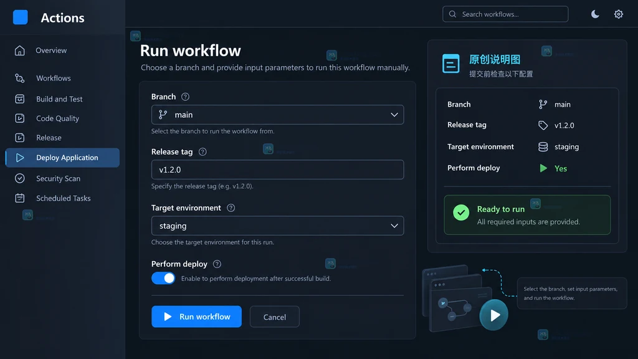
Task: Toggle dark mode with the moon icon
Action: tap(595, 14)
